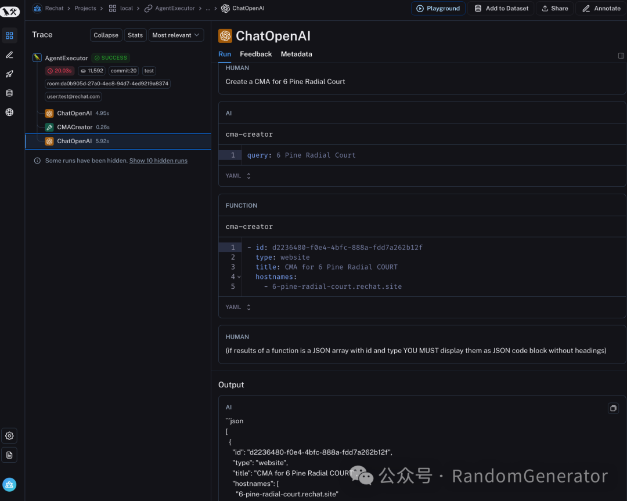
Task: Click the AgentExecutor chain link icon in breadcrumb
Action: [149, 8]
